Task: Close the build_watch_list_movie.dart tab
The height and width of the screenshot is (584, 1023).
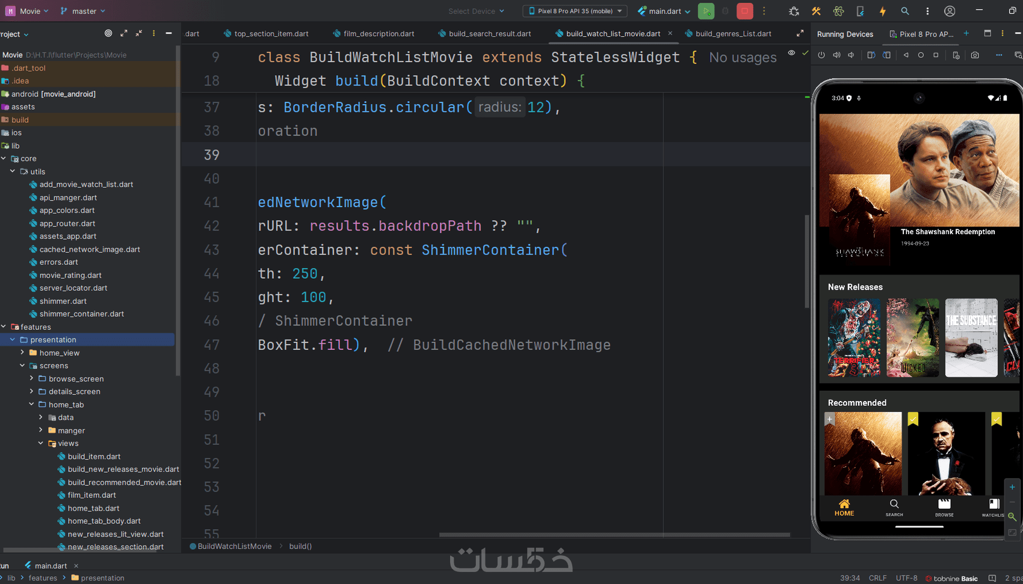Action: (x=670, y=33)
